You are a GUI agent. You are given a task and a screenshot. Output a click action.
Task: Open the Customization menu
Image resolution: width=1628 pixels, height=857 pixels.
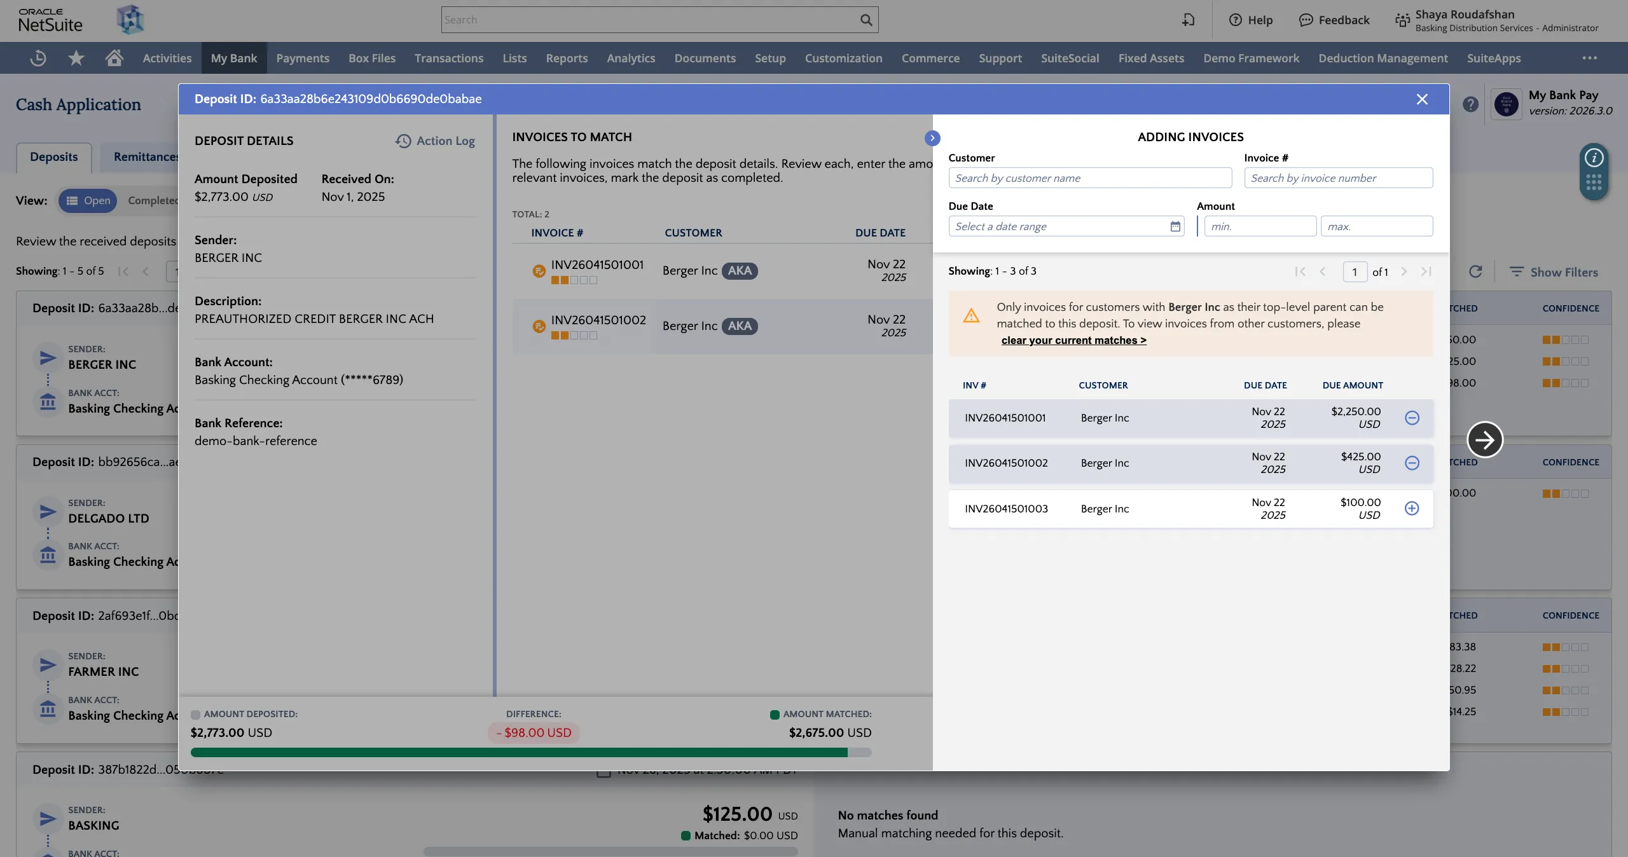click(843, 58)
